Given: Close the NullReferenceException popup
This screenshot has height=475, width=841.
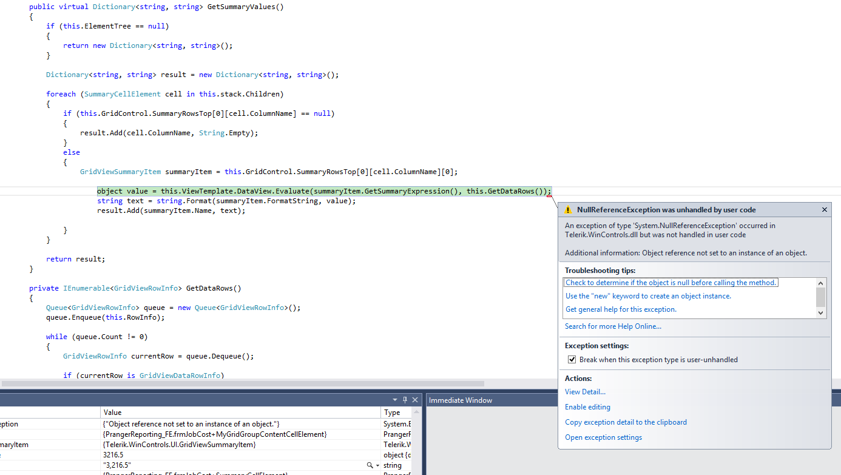Looking at the screenshot, I should click(824, 210).
